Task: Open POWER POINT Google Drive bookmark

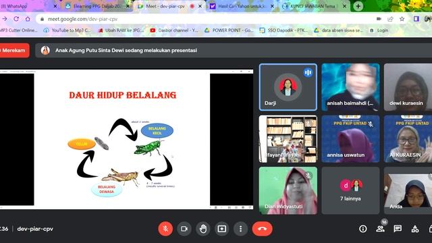Action: pos(230,30)
